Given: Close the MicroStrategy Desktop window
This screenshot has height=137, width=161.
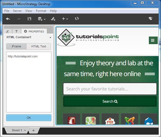Looking at the screenshot, I should coord(152,3).
